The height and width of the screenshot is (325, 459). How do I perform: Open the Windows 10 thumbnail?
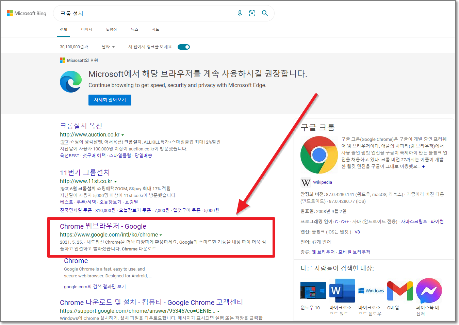pos(313,291)
